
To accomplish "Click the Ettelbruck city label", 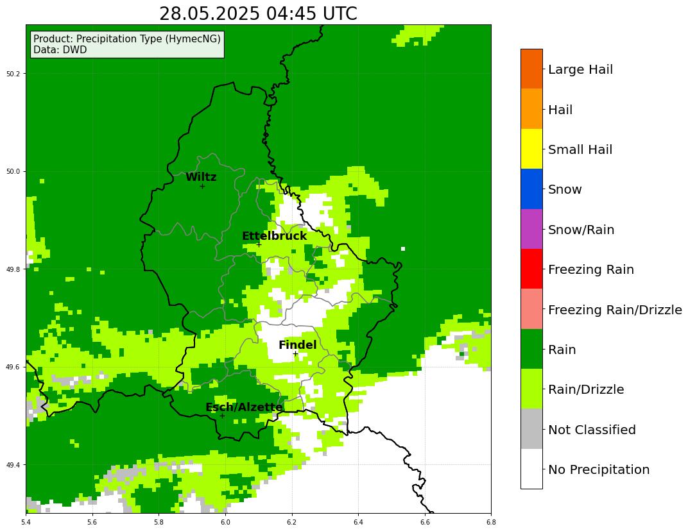I will click(275, 236).
